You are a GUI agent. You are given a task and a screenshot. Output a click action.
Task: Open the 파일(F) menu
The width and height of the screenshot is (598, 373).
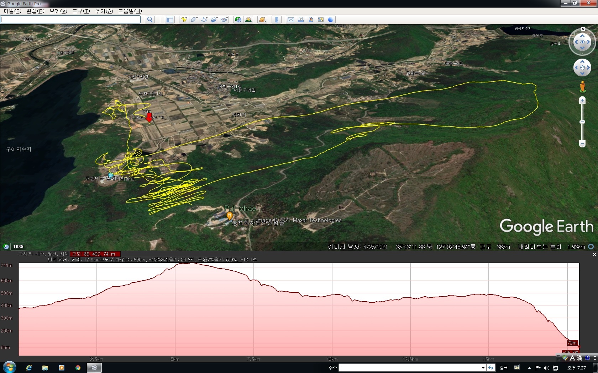[12, 11]
